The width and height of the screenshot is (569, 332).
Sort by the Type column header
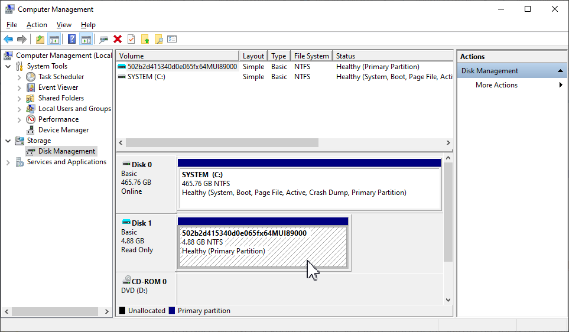tap(279, 56)
